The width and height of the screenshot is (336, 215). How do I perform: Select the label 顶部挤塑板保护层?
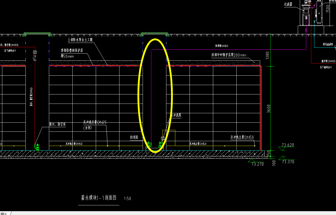(72, 51)
